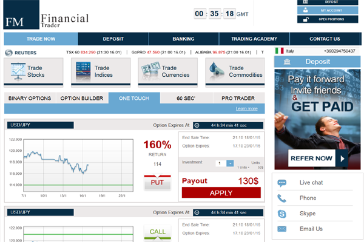Click the My Account person icon
Image resolution: width=364 pixels, height=242 pixels.
click(x=306, y=10)
